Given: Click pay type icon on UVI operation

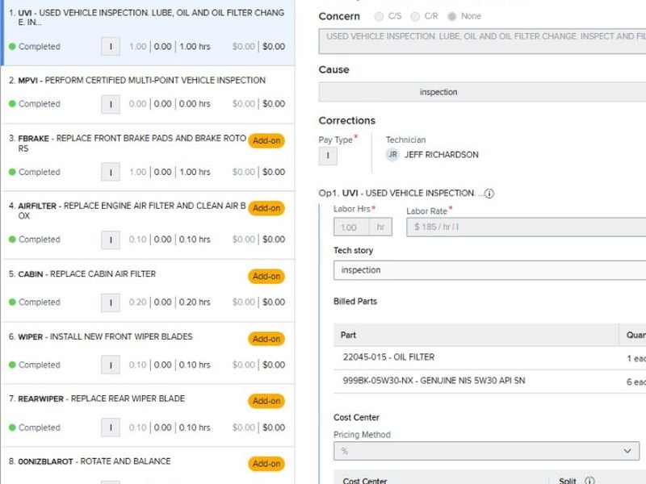Looking at the screenshot, I should (111, 47).
